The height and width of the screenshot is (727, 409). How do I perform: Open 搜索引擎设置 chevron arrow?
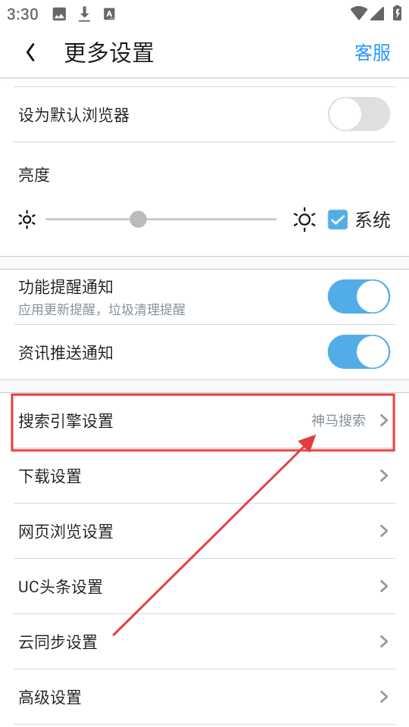click(x=384, y=420)
